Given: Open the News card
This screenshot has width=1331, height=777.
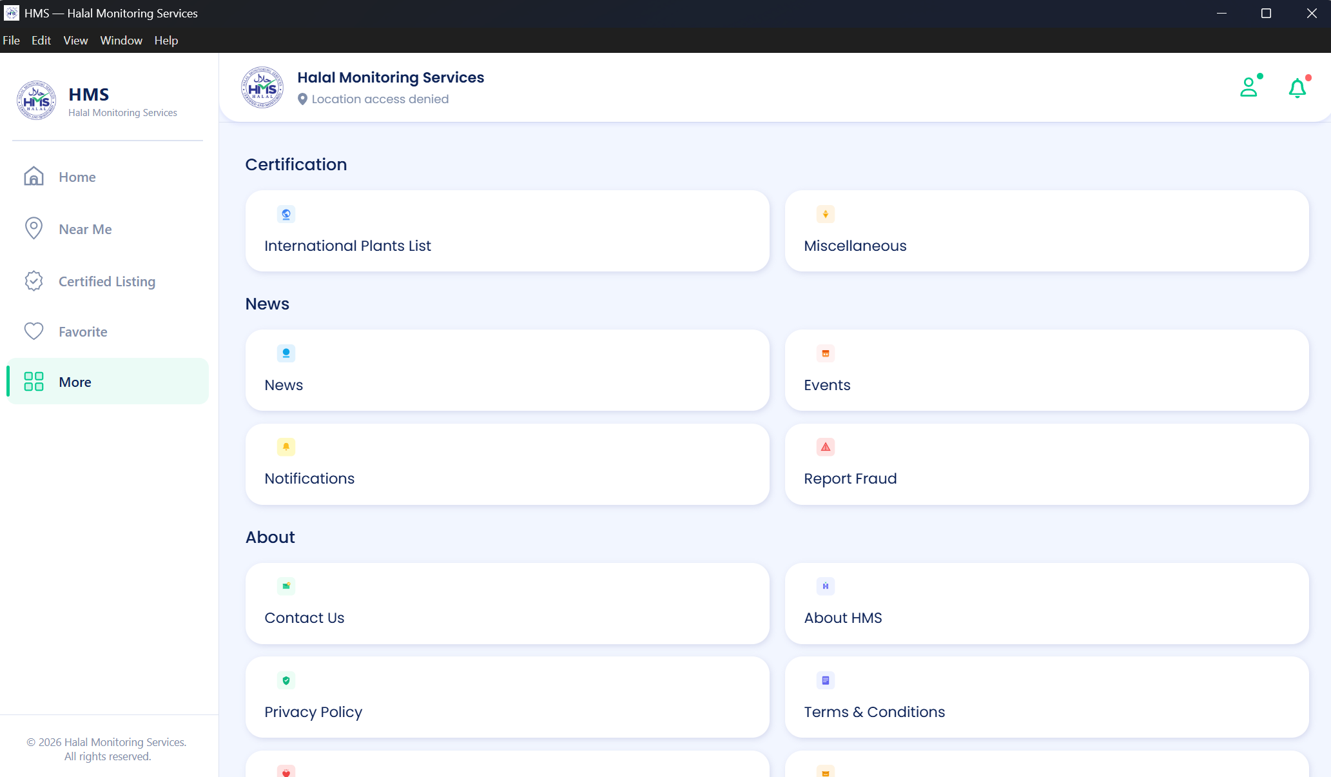Looking at the screenshot, I should pyautogui.click(x=507, y=370).
